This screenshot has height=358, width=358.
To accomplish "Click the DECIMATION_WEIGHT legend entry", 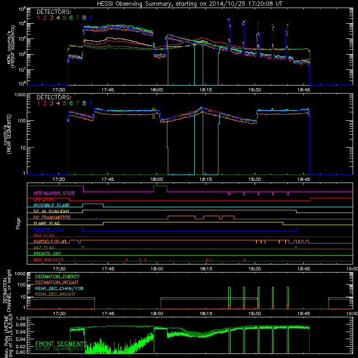I will tap(57, 283).
